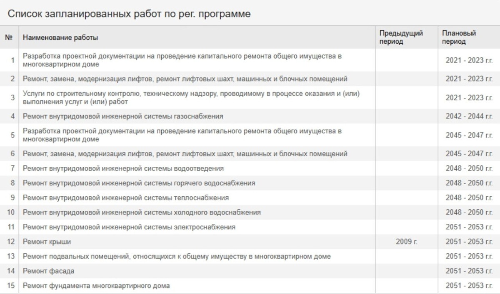Click '2048 - 2050 г.г.' for горячего водоснабжения row
The image size is (500, 294).
[469, 183]
